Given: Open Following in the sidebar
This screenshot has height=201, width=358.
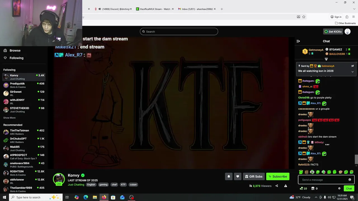Looking at the screenshot, I should coord(16,58).
